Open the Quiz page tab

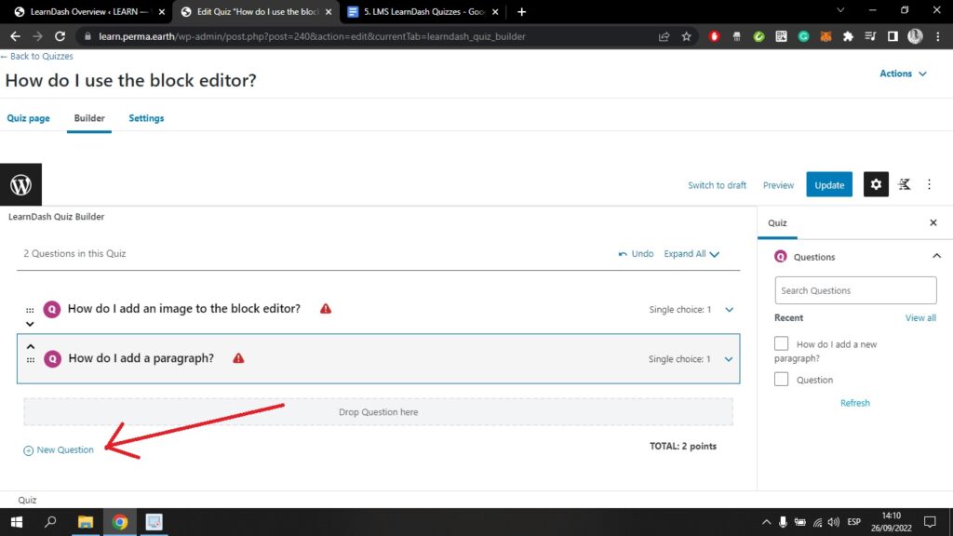pyautogui.click(x=29, y=118)
